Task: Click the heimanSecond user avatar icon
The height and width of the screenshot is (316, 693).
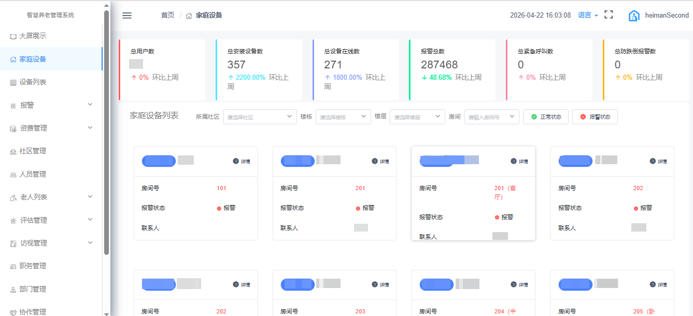Action: (x=633, y=16)
